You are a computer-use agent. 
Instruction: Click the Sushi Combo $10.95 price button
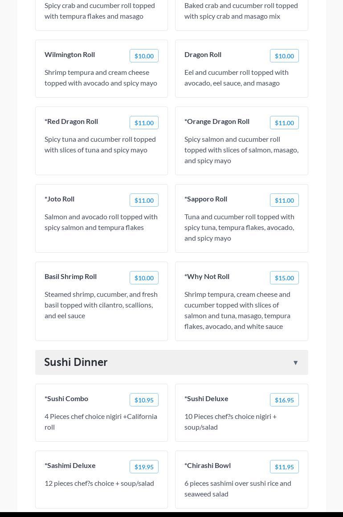144,400
